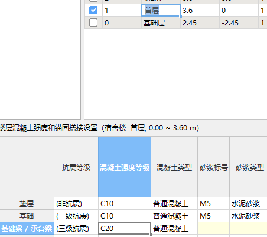Viewport: 267px width, 237px height.
Task: Click the 砂浆类型 column header
Action: (249, 167)
